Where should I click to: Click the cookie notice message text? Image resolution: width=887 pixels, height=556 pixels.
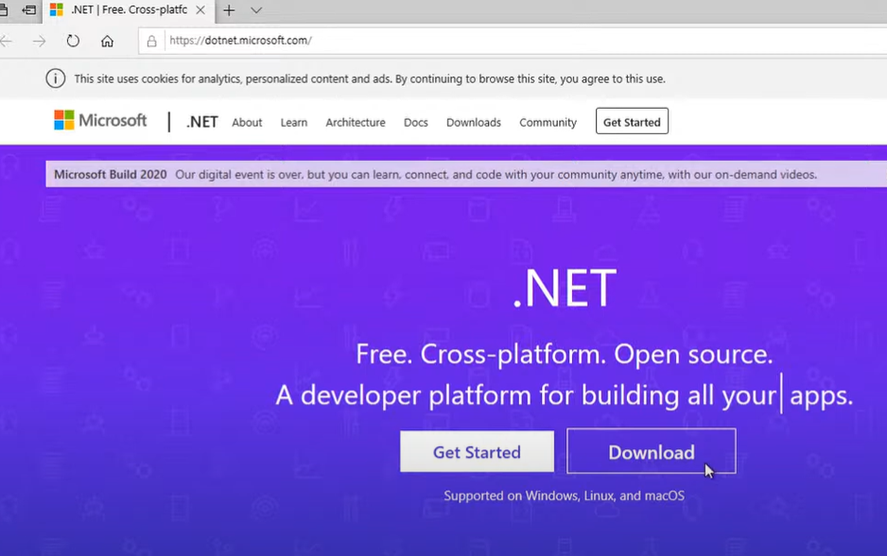370,78
